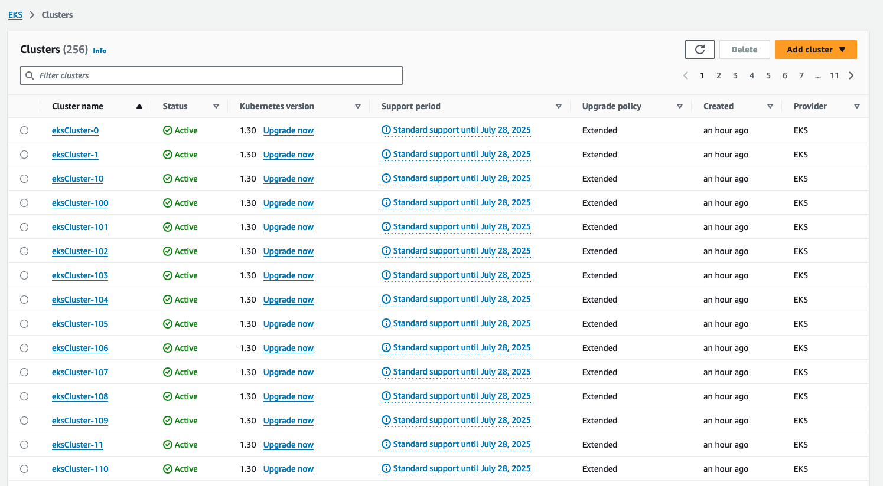Go to next page using right chevron
Viewport: 883px width, 486px height.
click(x=851, y=75)
